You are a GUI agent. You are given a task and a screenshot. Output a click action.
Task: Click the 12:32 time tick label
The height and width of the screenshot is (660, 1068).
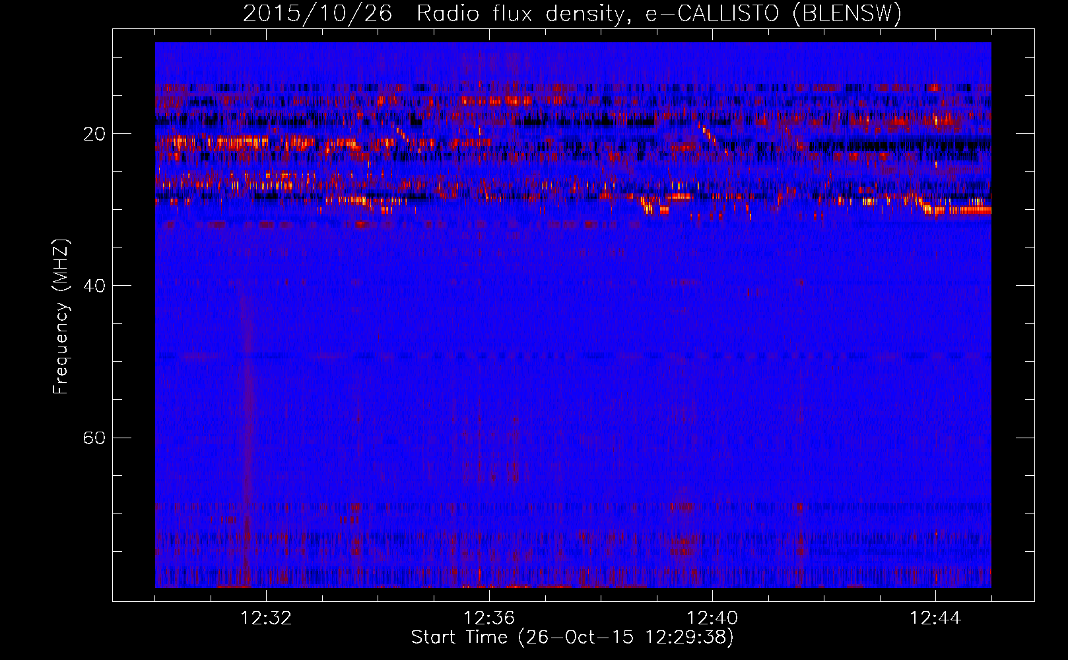pyautogui.click(x=266, y=618)
